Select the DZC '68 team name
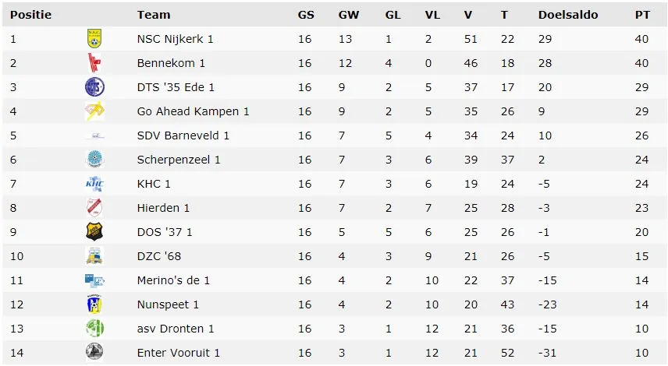668x366 pixels. 159,256
